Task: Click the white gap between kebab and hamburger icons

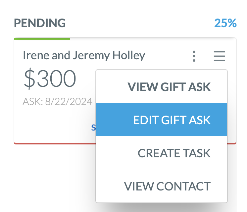Action: click(x=206, y=56)
